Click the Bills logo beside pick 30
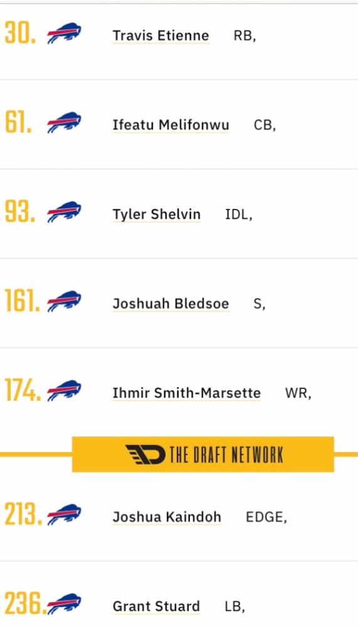The width and height of the screenshot is (358, 627). click(x=64, y=34)
